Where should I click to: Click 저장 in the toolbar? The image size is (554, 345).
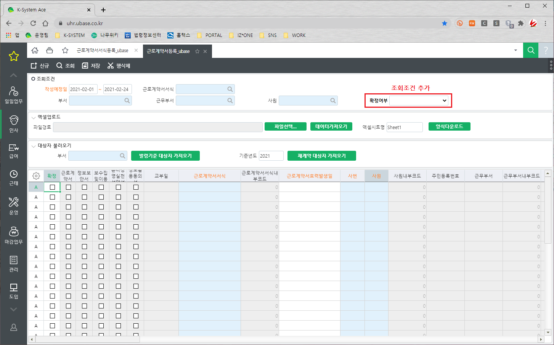click(x=91, y=66)
